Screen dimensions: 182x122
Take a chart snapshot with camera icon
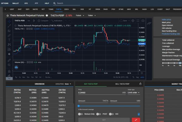coord(143,21)
